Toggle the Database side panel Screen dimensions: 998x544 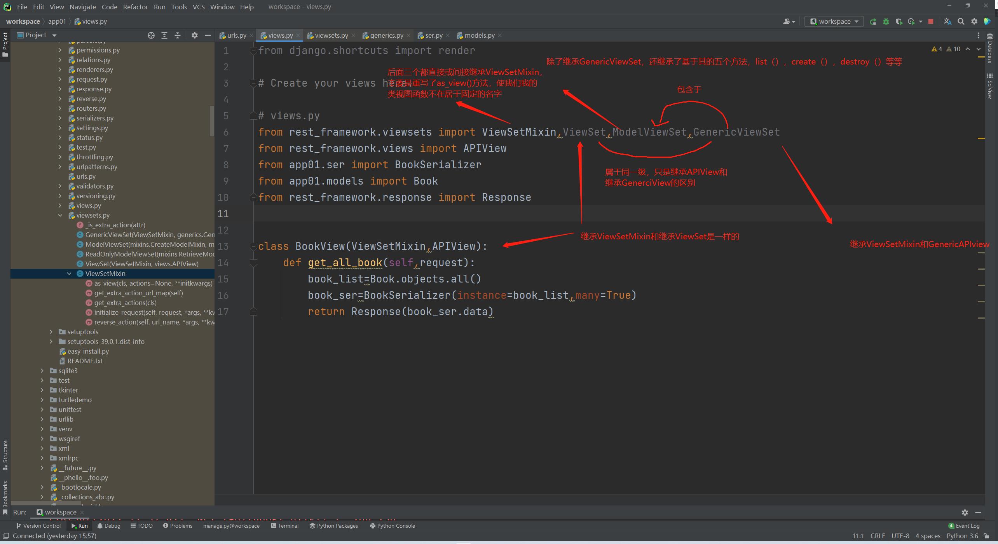pyautogui.click(x=989, y=49)
